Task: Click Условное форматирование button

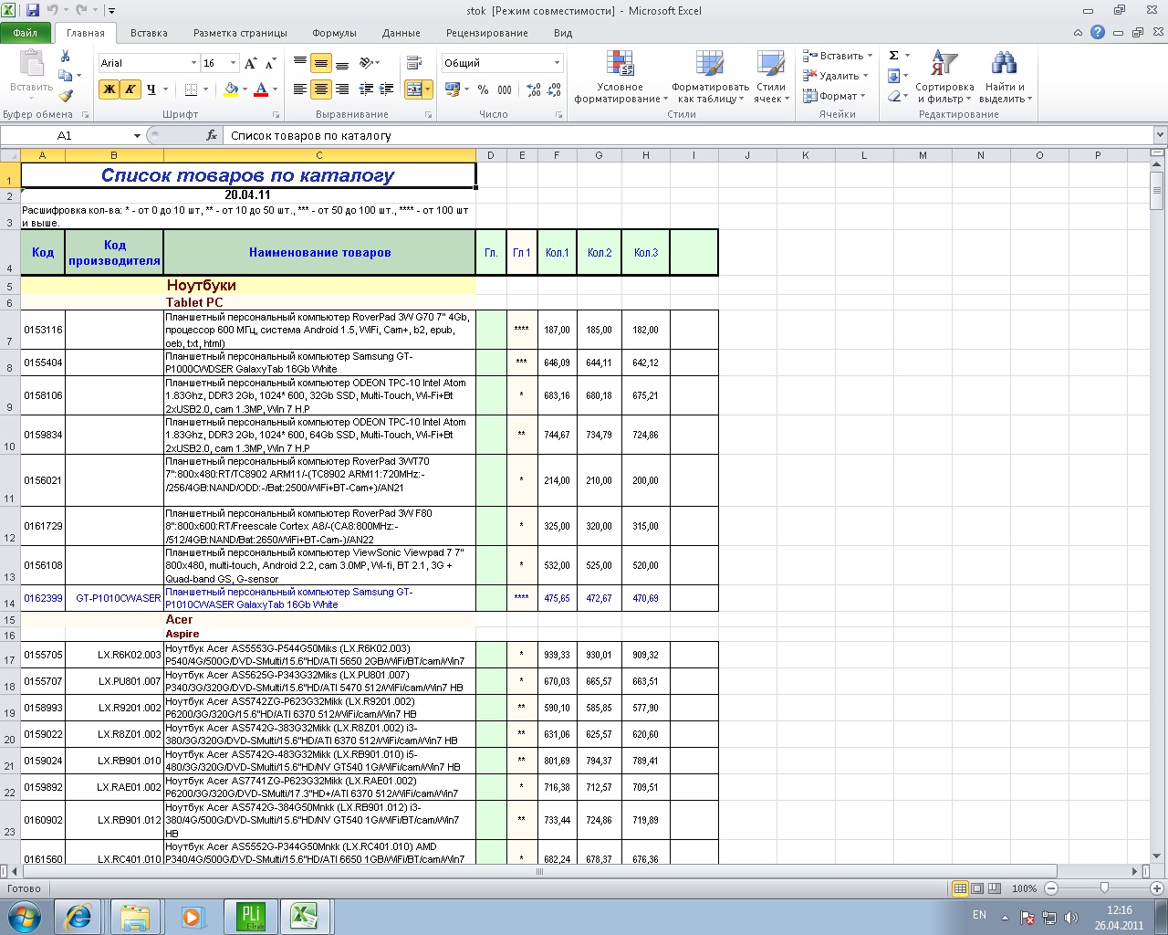Action: point(620,78)
